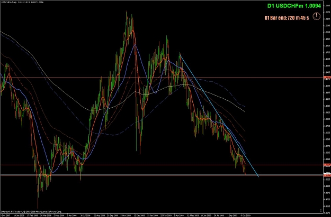This screenshot has height=217, width=331.
Task: Select the upper horizontal line near 1.1400
Action: 162,78
